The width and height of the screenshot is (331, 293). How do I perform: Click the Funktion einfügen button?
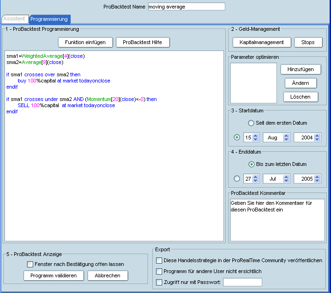tap(85, 42)
